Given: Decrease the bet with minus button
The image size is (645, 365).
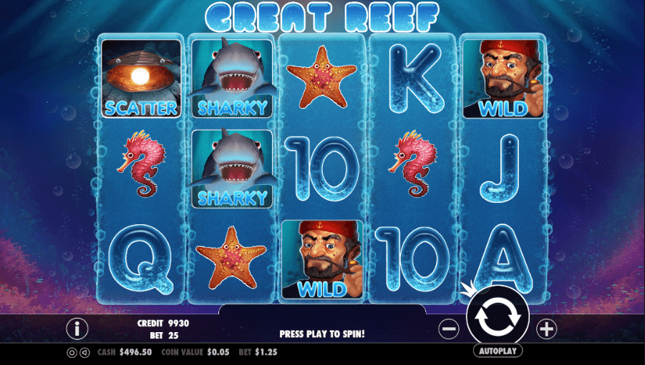Looking at the screenshot, I should click(448, 329).
